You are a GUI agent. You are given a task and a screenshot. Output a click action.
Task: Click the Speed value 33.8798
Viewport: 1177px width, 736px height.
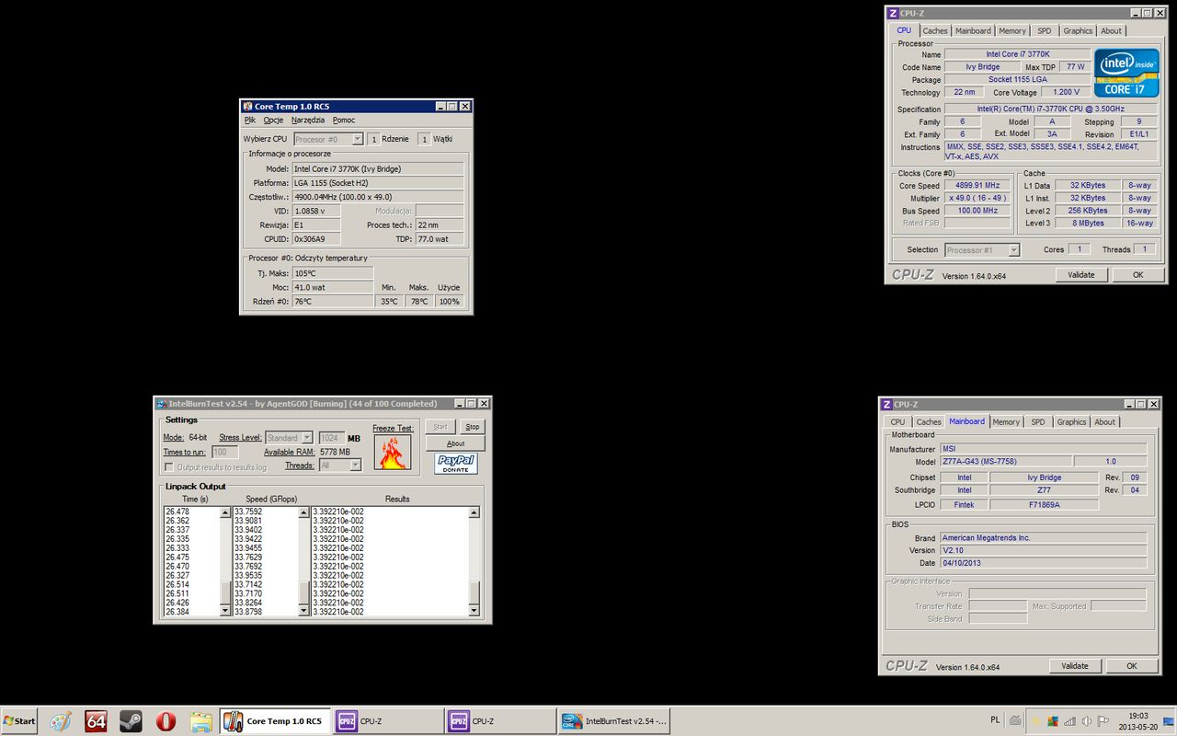(x=248, y=612)
